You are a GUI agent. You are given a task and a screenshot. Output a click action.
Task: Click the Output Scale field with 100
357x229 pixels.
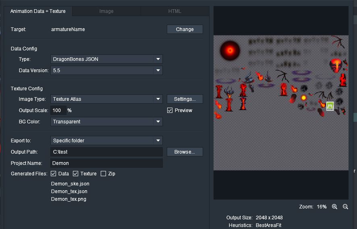click(58, 110)
